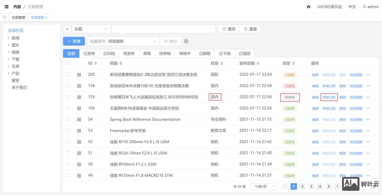Image resolution: width=382 pixels, height=195 pixels.
Task: Switch to the 草稿 status tab
Action: pos(147,53)
